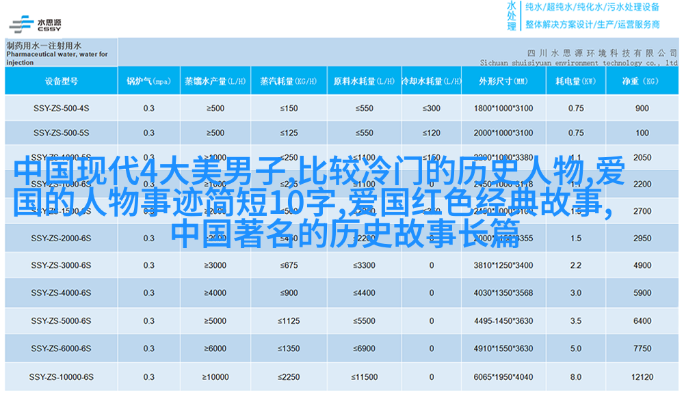
Task: Click the ≤6900 raw water cell
Action: tap(365, 348)
